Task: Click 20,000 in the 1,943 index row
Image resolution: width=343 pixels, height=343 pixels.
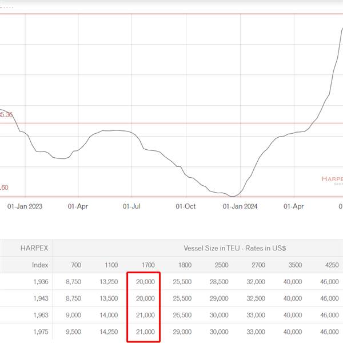Action: (x=145, y=298)
